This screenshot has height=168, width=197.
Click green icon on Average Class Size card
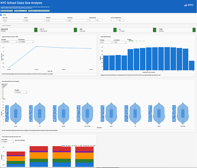tap(76, 30)
